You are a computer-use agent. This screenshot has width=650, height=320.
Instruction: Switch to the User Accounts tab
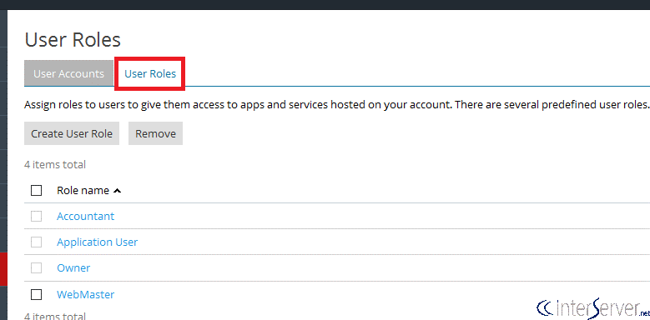tap(68, 73)
